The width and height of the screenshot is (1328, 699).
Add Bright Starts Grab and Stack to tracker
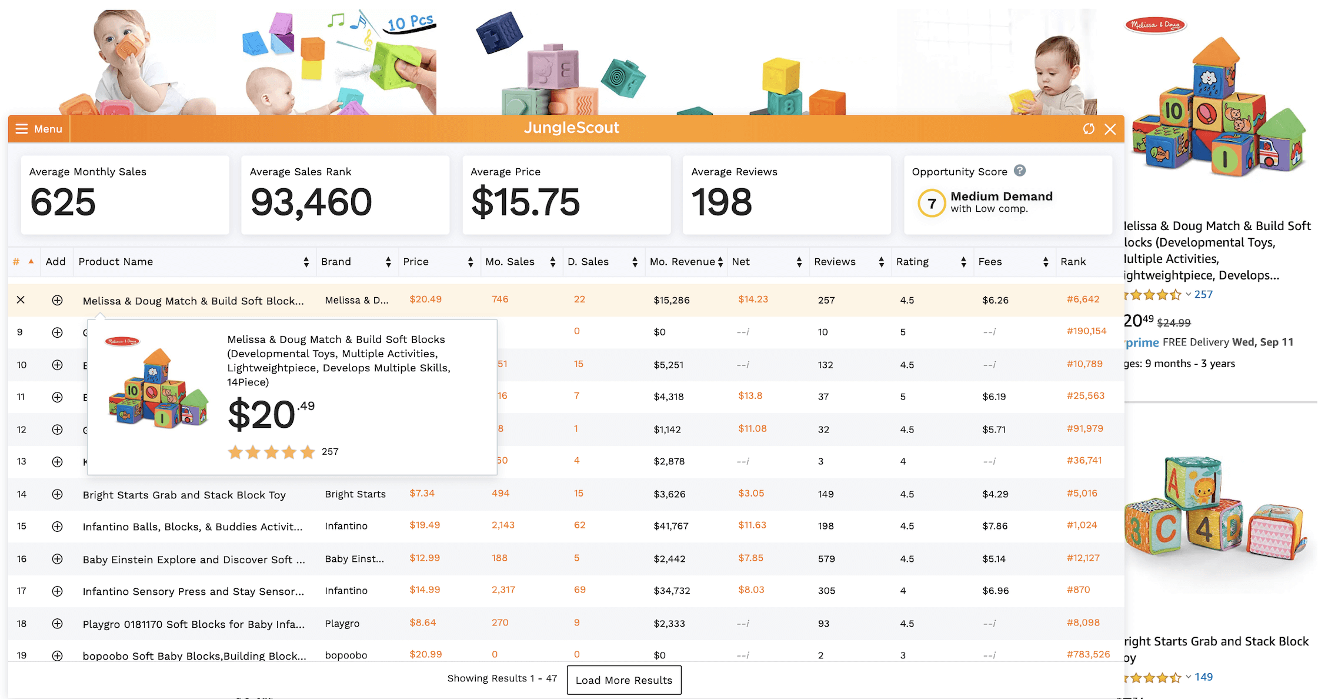(57, 494)
